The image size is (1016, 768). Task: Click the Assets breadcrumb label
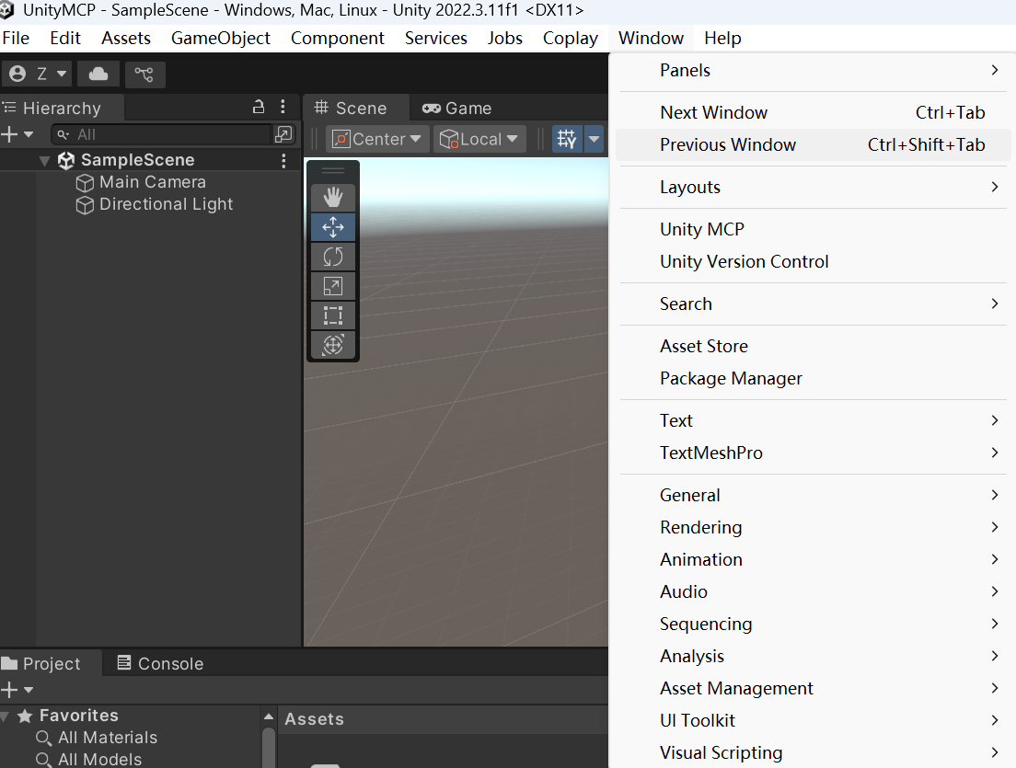(314, 718)
